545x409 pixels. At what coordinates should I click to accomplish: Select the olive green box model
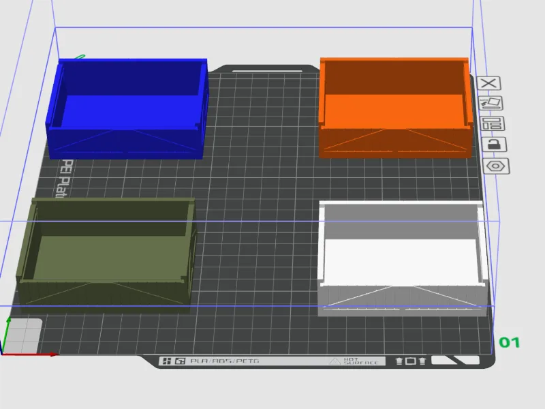point(107,255)
